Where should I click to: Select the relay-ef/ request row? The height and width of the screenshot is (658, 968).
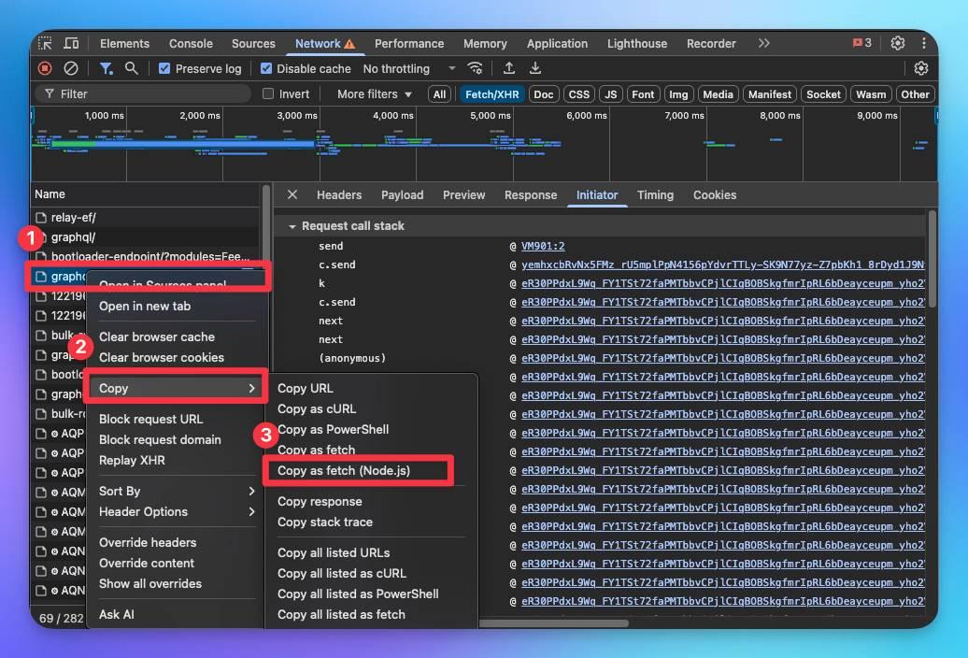[147, 217]
